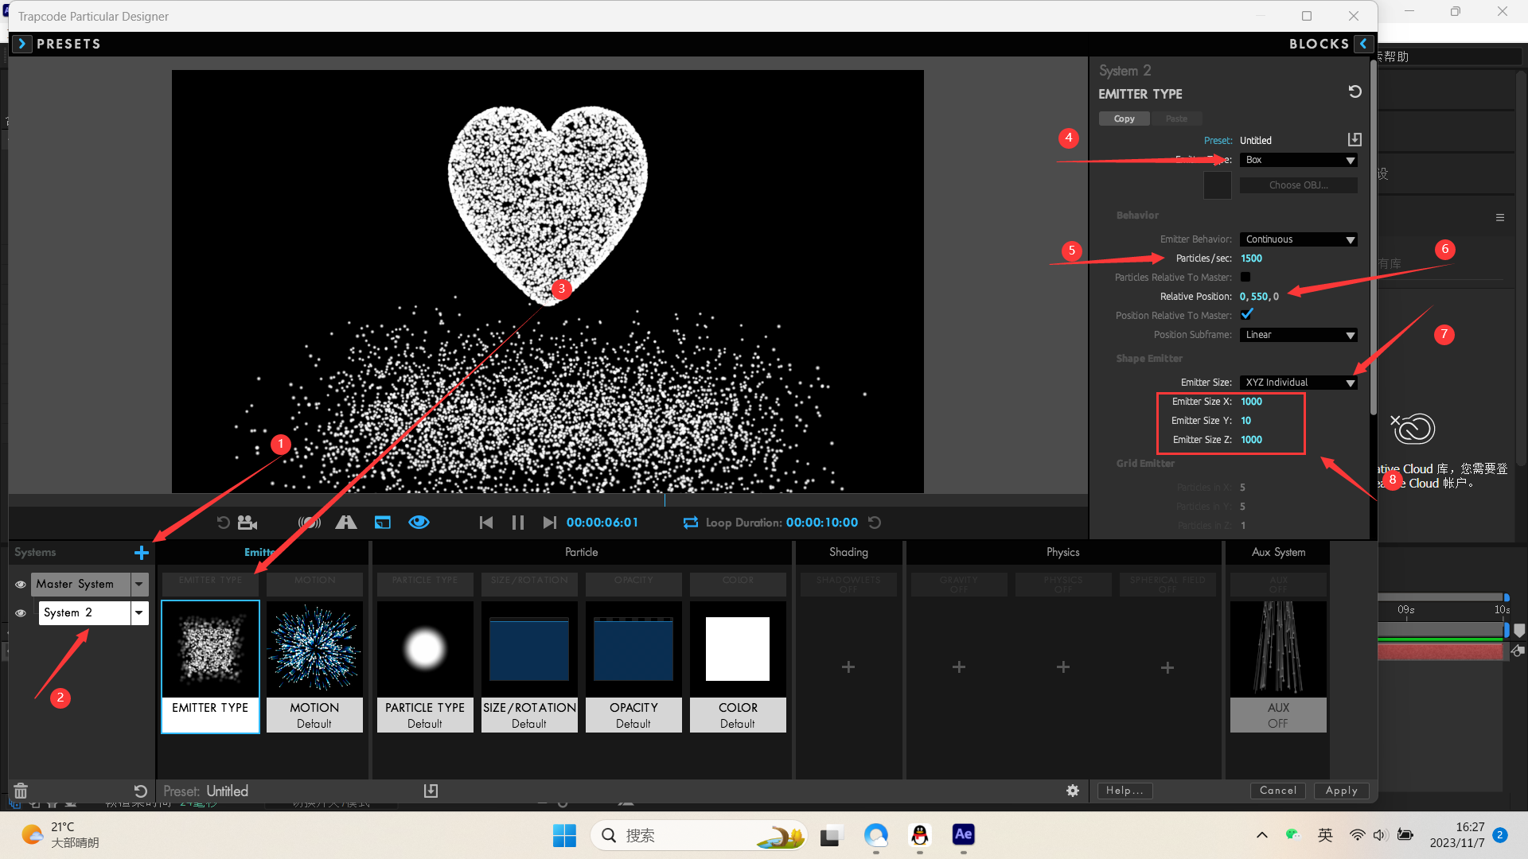Viewport: 1528px width, 859px height.
Task: Toggle the sound waves icon in preview bar
Action: 310,523
